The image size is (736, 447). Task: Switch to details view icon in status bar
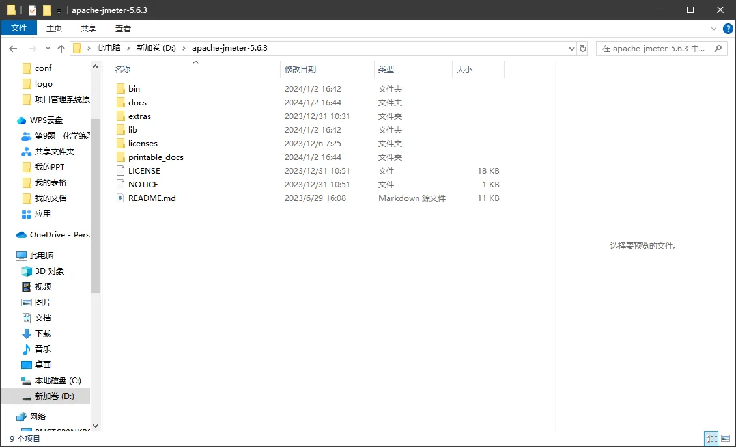click(712, 439)
